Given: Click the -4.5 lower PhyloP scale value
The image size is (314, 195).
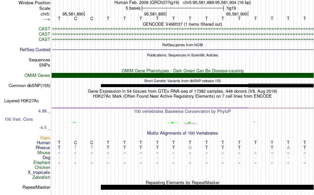Looking at the screenshot, I should (x=43, y=128).
